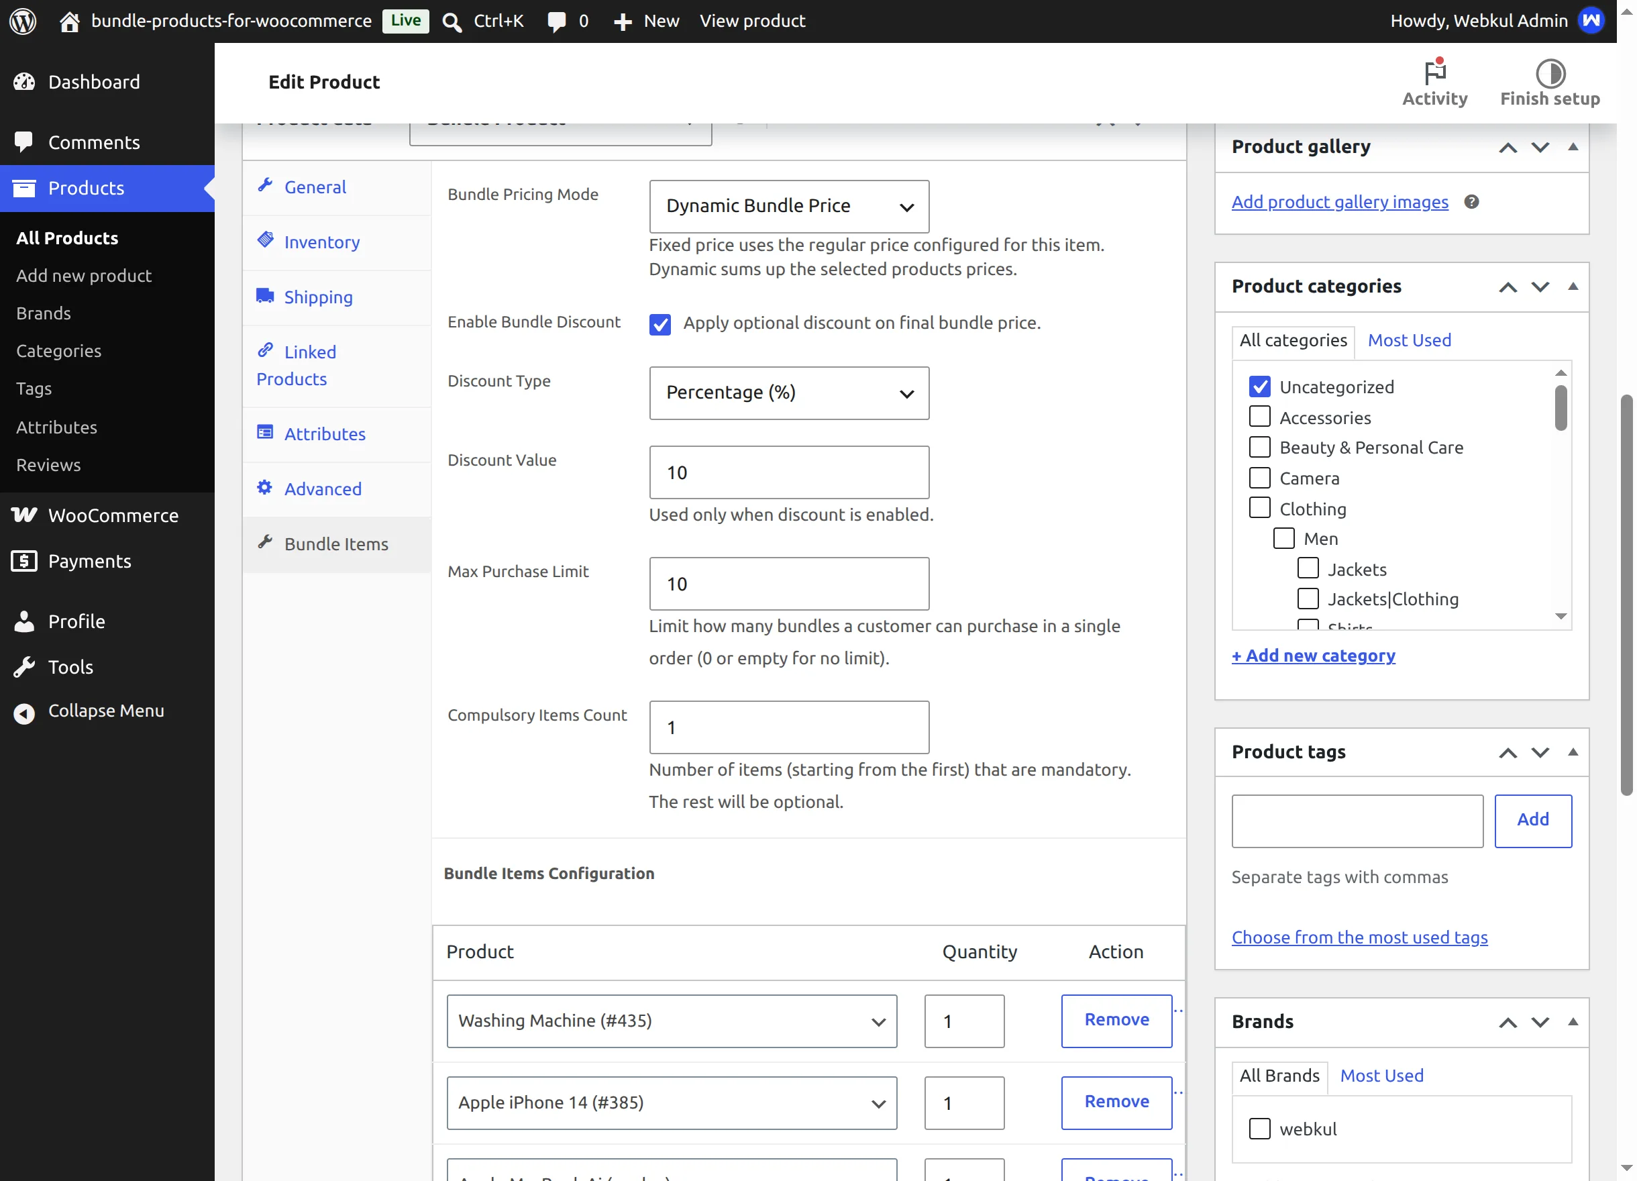Move Product tags panel down

click(1540, 752)
